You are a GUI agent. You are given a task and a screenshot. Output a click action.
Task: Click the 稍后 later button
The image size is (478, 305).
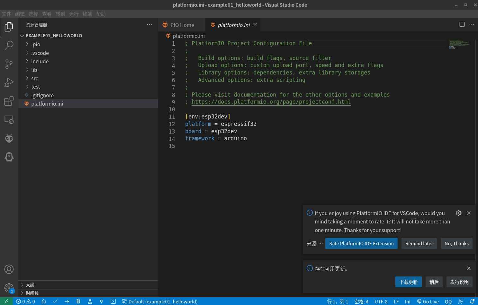click(434, 282)
